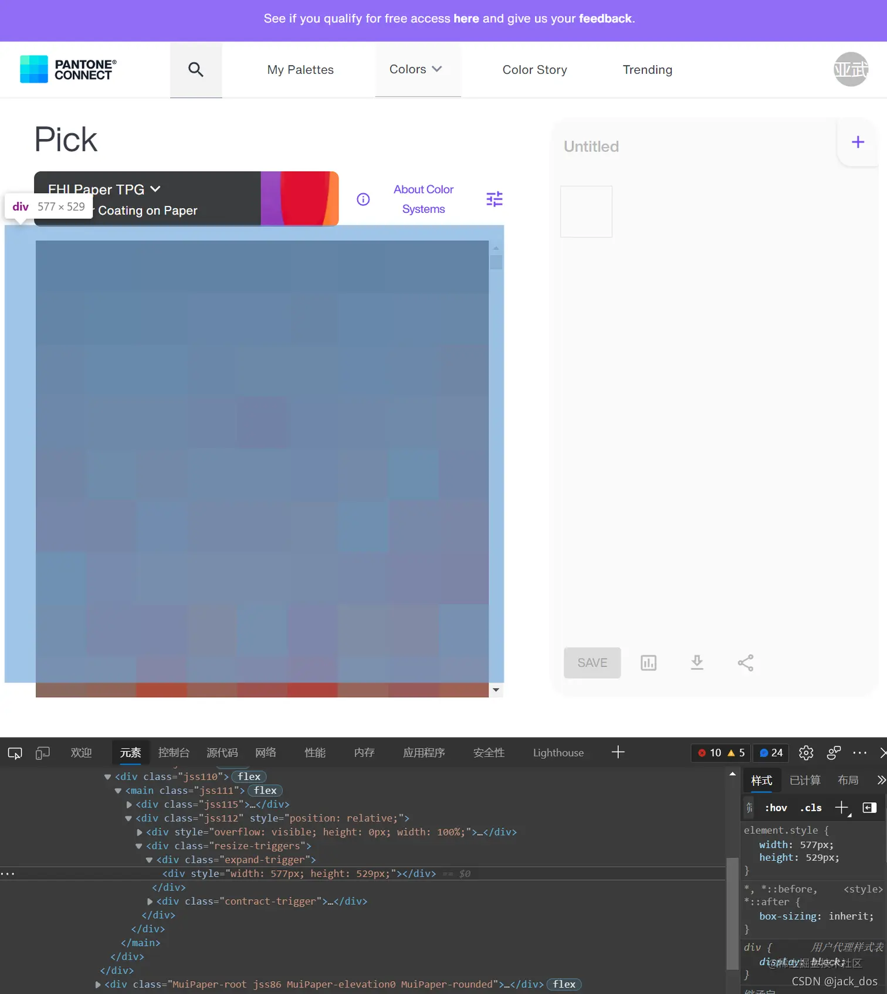887x994 pixels.
Task: Expand the overflow visible div node
Action: (x=140, y=832)
